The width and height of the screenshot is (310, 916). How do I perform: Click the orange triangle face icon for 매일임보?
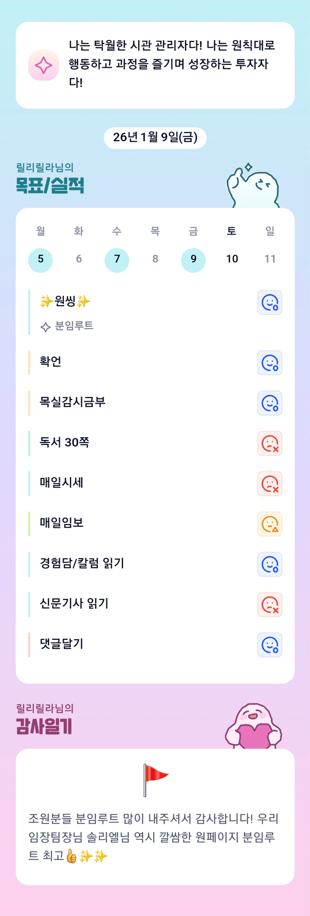270,524
